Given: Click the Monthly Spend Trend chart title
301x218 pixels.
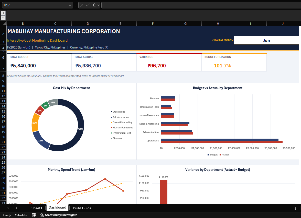Looking at the screenshot, I should [x=71, y=170].
